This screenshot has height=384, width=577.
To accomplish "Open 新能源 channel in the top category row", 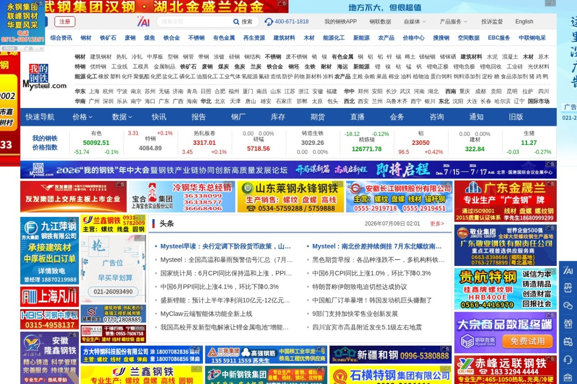I will (x=362, y=38).
